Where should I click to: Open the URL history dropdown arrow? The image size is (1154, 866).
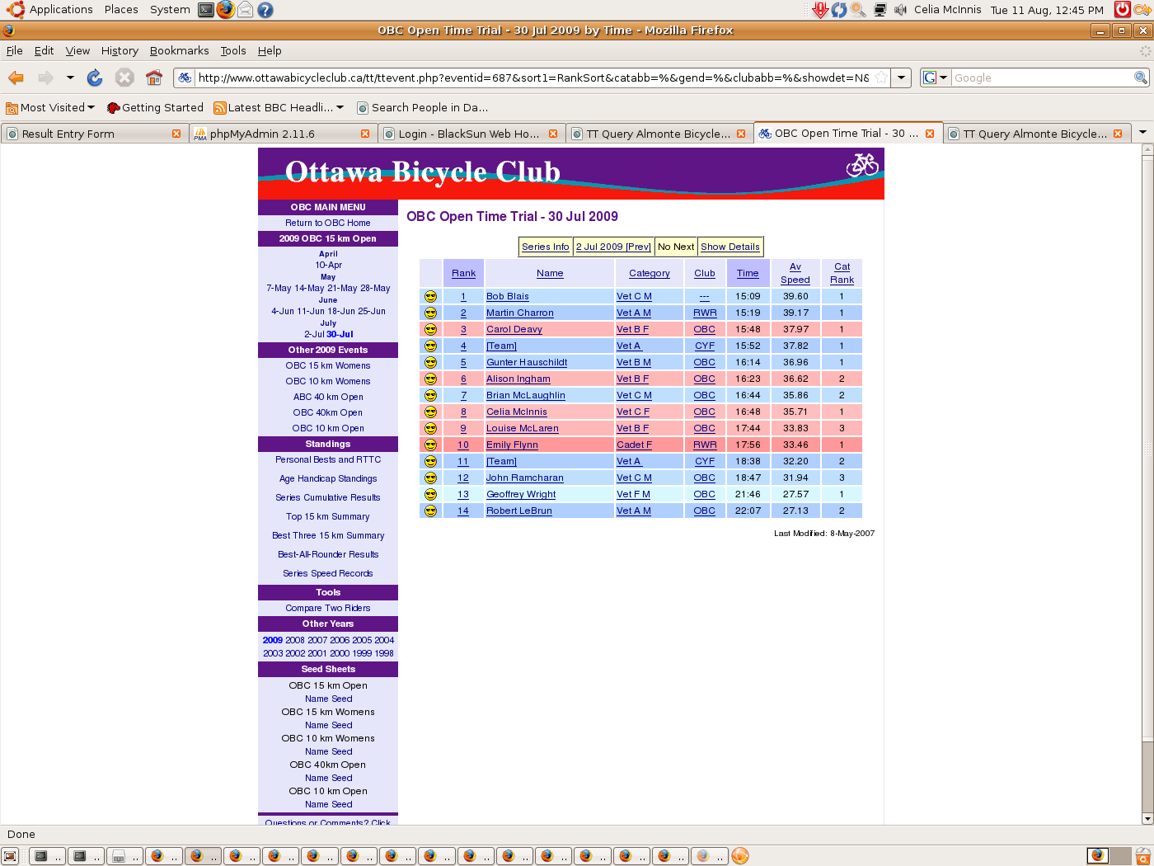click(902, 78)
